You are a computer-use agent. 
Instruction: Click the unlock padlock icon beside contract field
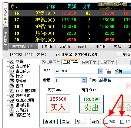pos(108,71)
